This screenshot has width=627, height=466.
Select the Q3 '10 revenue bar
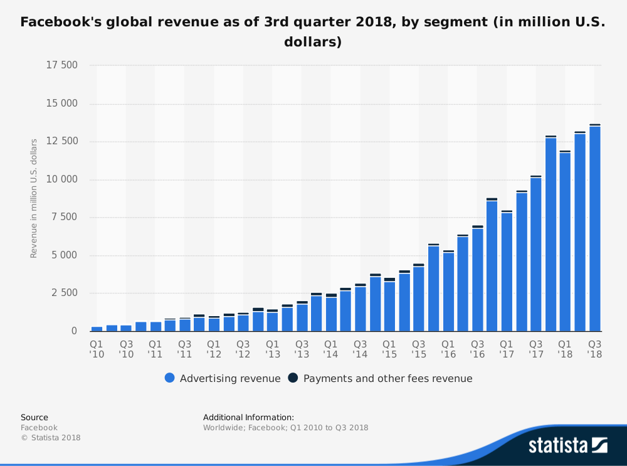tap(126, 329)
